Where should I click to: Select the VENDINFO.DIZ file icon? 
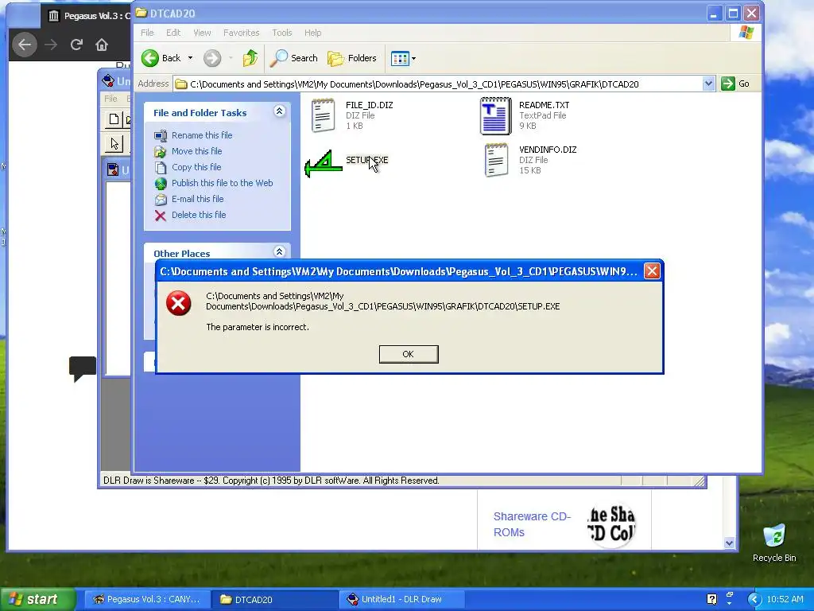click(x=496, y=160)
